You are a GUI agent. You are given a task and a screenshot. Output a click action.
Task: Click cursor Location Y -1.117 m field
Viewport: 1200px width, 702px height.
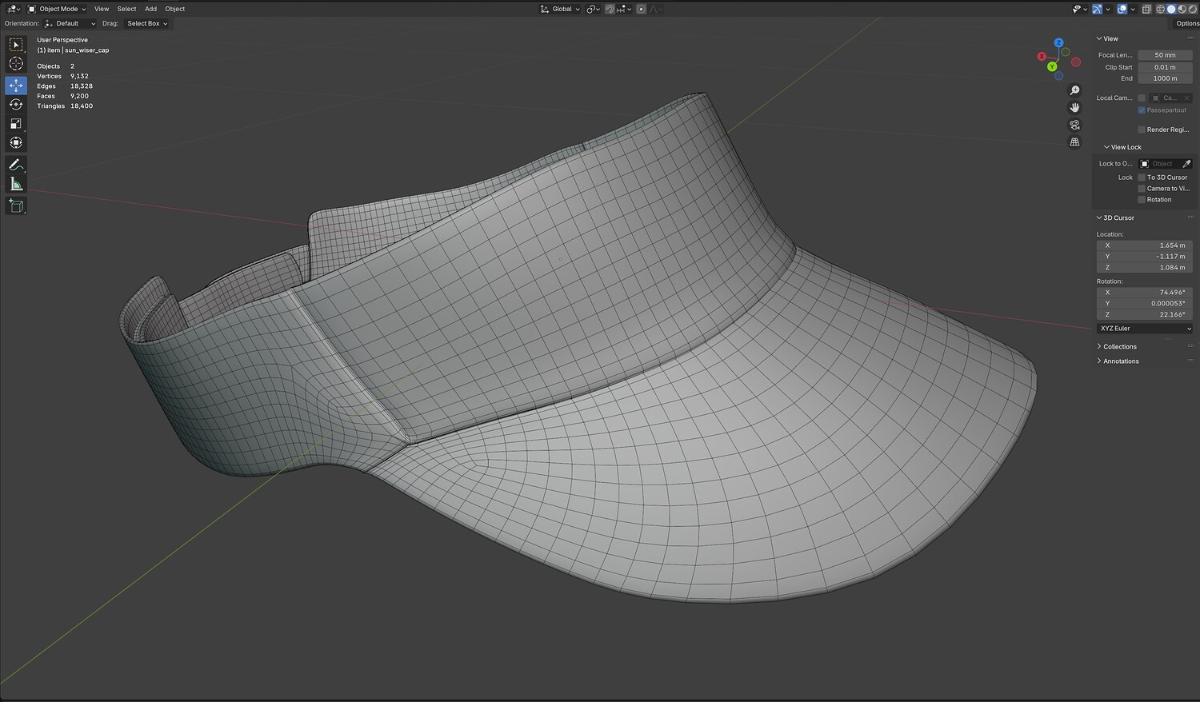pyautogui.click(x=1145, y=257)
